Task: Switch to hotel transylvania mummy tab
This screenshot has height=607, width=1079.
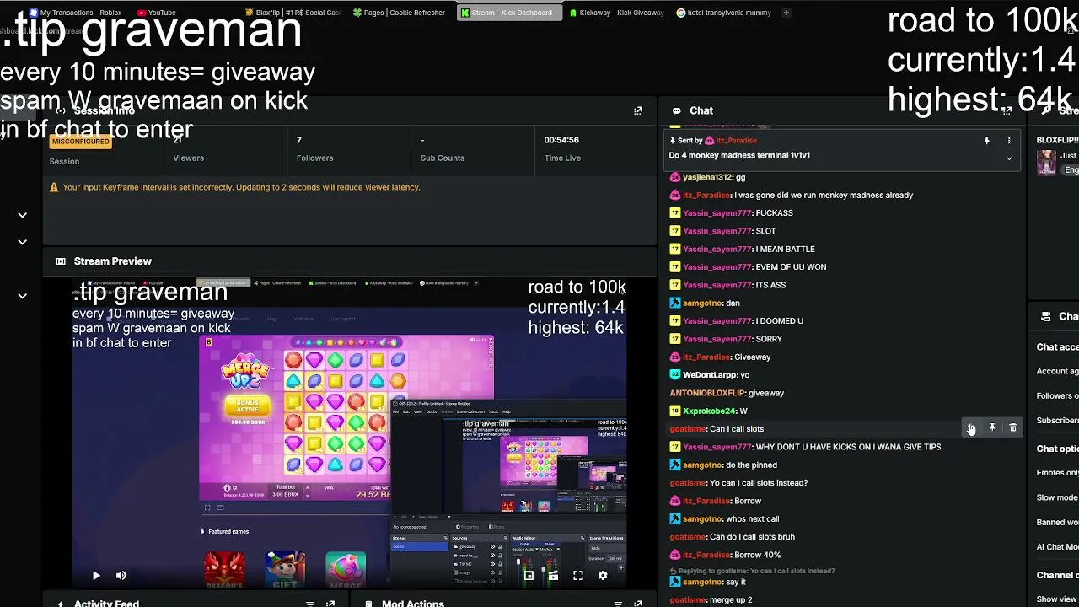Action: click(724, 13)
